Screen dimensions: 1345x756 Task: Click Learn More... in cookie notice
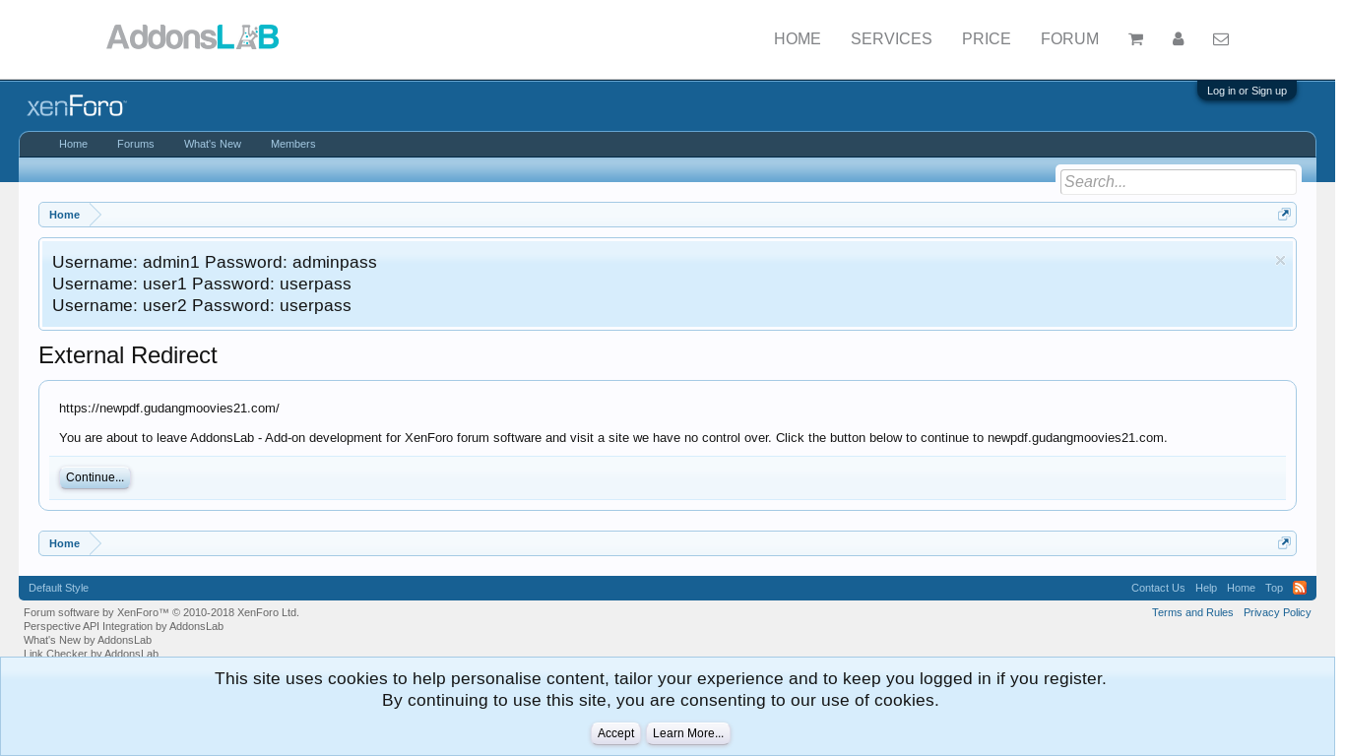(688, 733)
